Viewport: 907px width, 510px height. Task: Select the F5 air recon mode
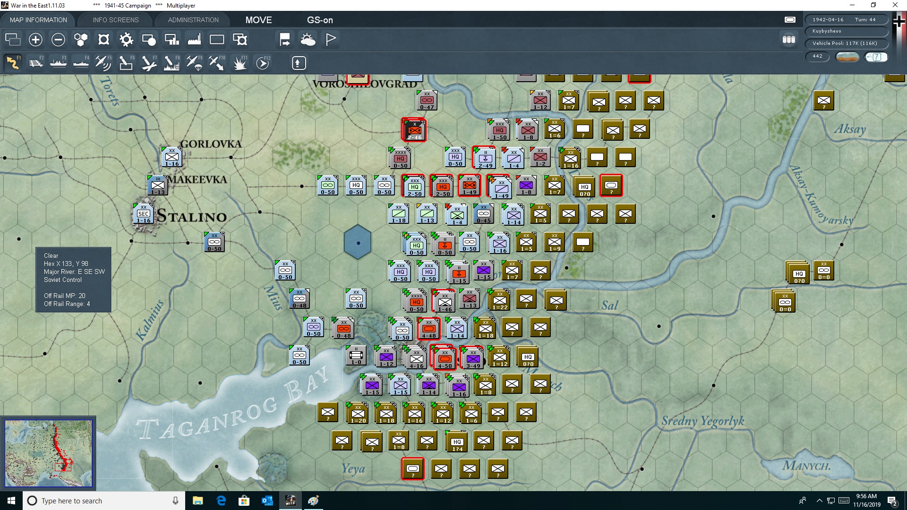point(103,63)
